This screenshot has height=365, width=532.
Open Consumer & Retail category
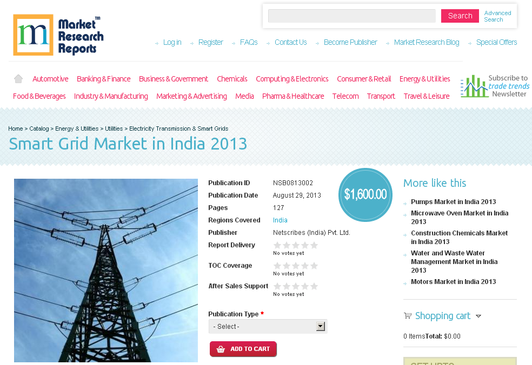point(364,79)
